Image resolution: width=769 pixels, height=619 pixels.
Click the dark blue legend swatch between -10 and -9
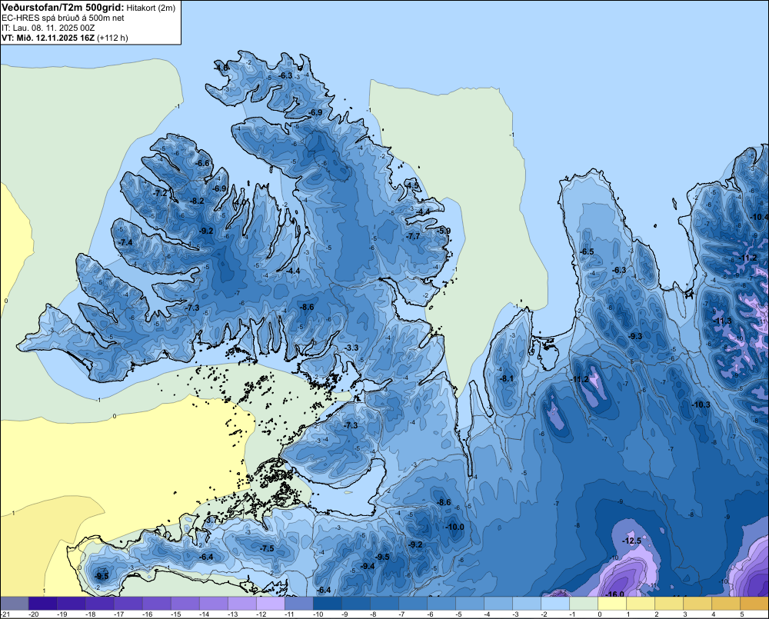tap(328, 604)
